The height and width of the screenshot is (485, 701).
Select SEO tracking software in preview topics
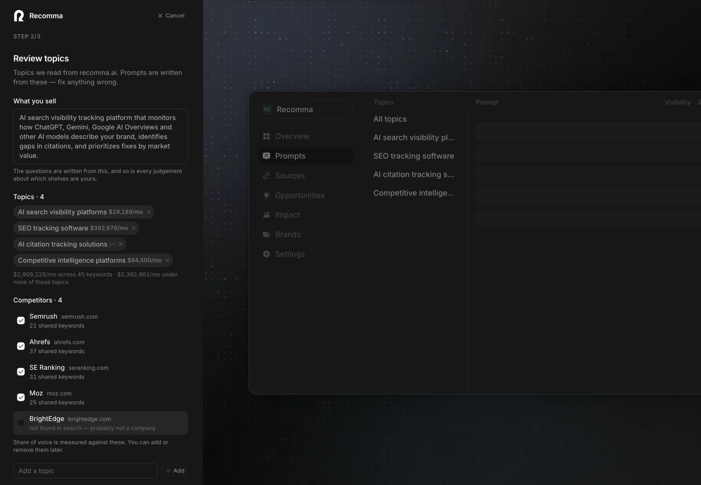(414, 156)
